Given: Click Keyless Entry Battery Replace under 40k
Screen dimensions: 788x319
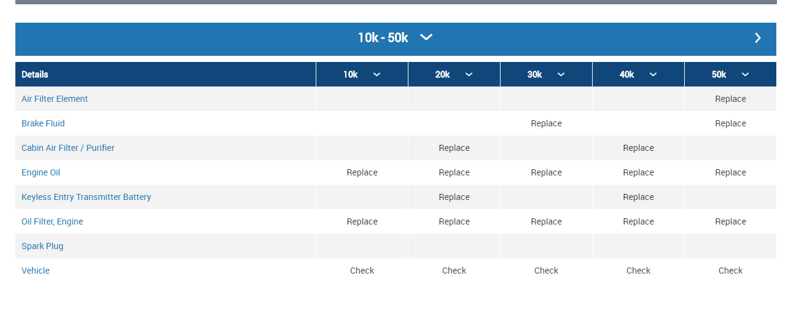Looking at the screenshot, I should point(638,197).
